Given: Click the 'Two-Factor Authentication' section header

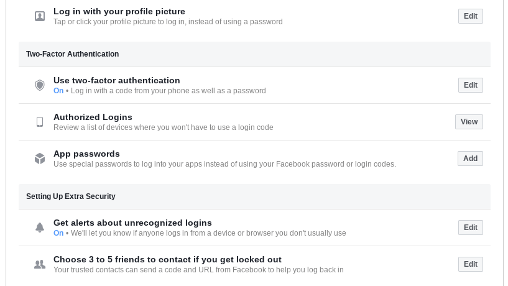Looking at the screenshot, I should point(72,54).
